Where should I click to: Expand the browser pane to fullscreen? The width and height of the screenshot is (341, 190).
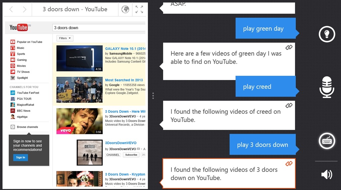[139, 9]
